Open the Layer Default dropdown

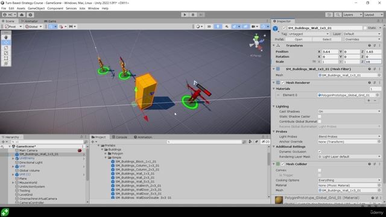362,34
